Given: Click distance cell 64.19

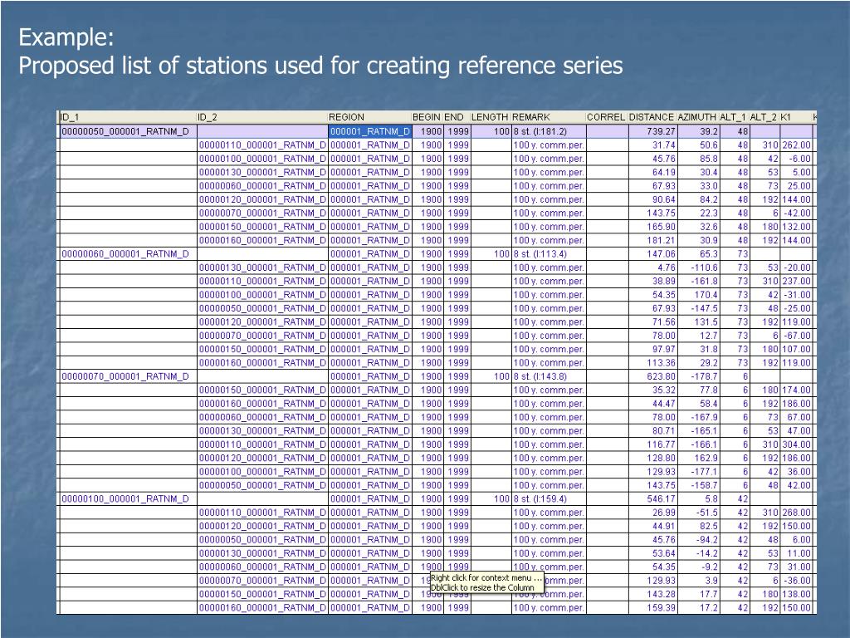Looking at the screenshot, I should pyautogui.click(x=652, y=173).
